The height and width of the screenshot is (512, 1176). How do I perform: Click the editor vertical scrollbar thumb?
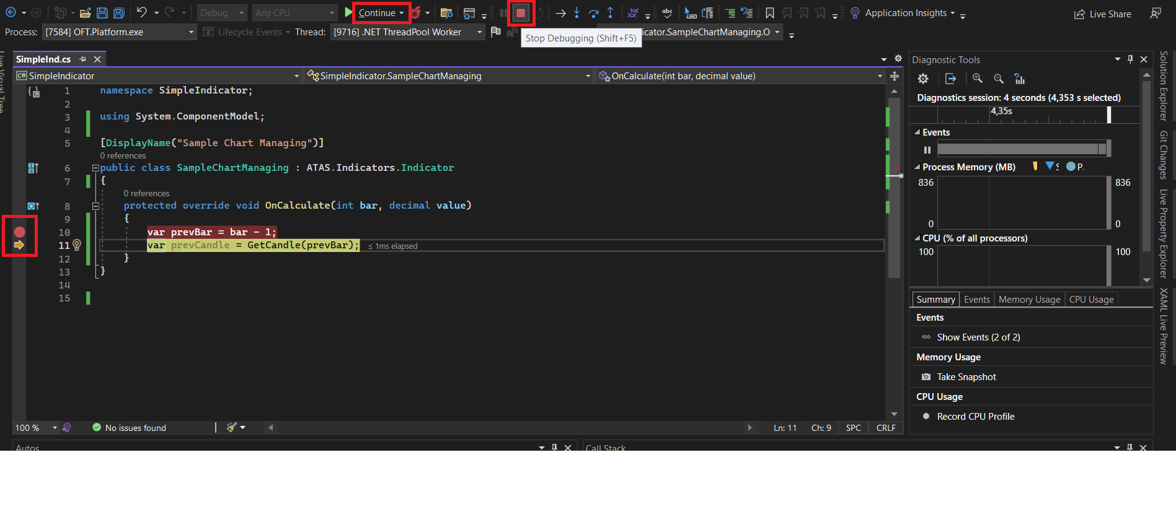point(894,186)
